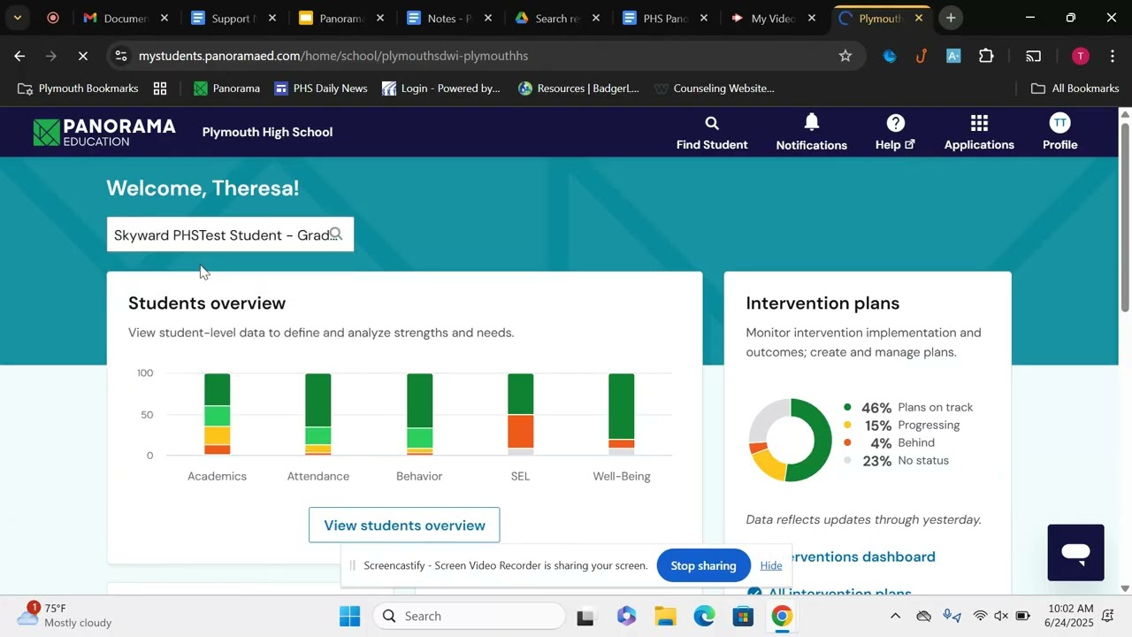
Task: Switch to the My Videos tab
Action: click(x=772, y=18)
